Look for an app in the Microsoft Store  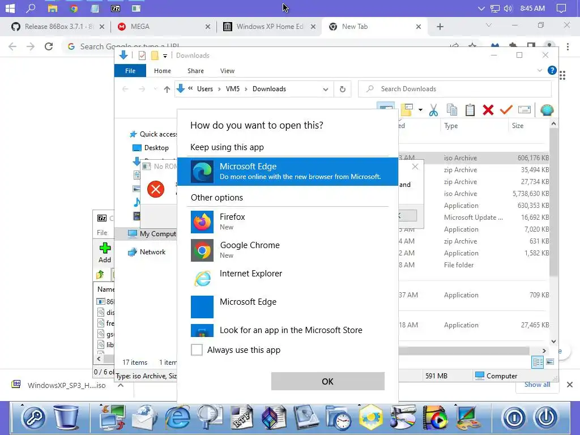click(287, 330)
